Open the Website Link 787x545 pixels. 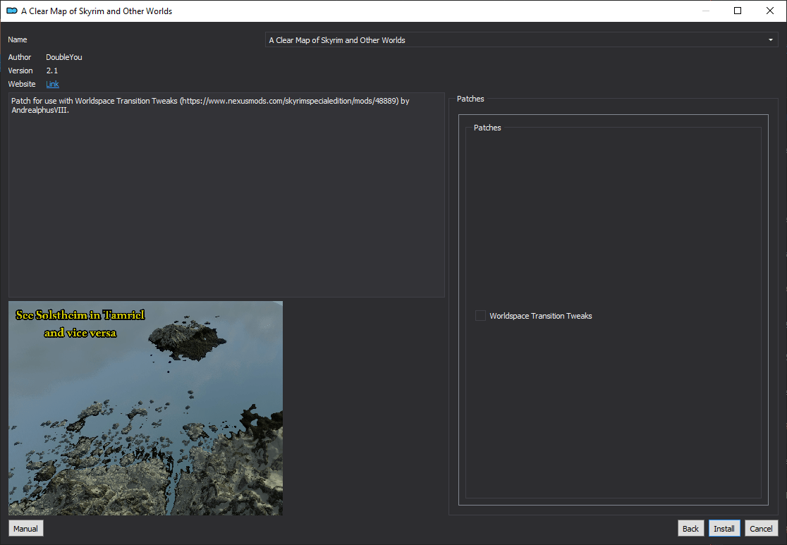coord(53,84)
